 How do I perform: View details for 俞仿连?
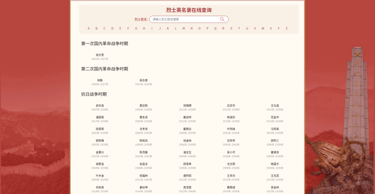[100, 106]
